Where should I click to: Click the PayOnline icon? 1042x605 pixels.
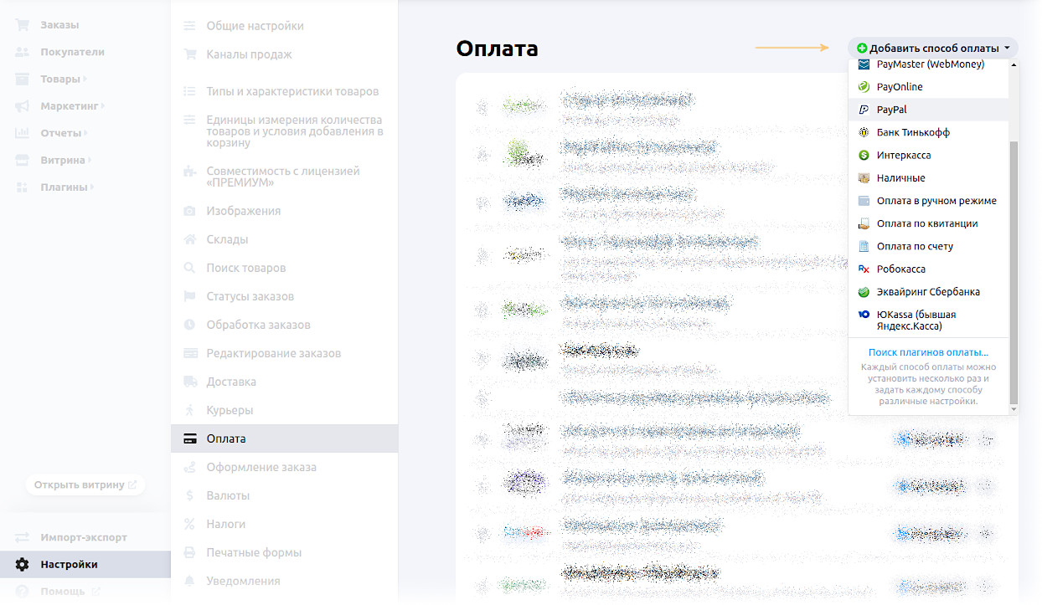tap(864, 87)
